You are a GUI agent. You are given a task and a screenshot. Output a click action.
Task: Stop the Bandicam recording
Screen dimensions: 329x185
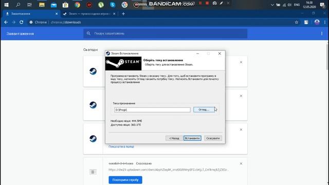click(x=207, y=3)
